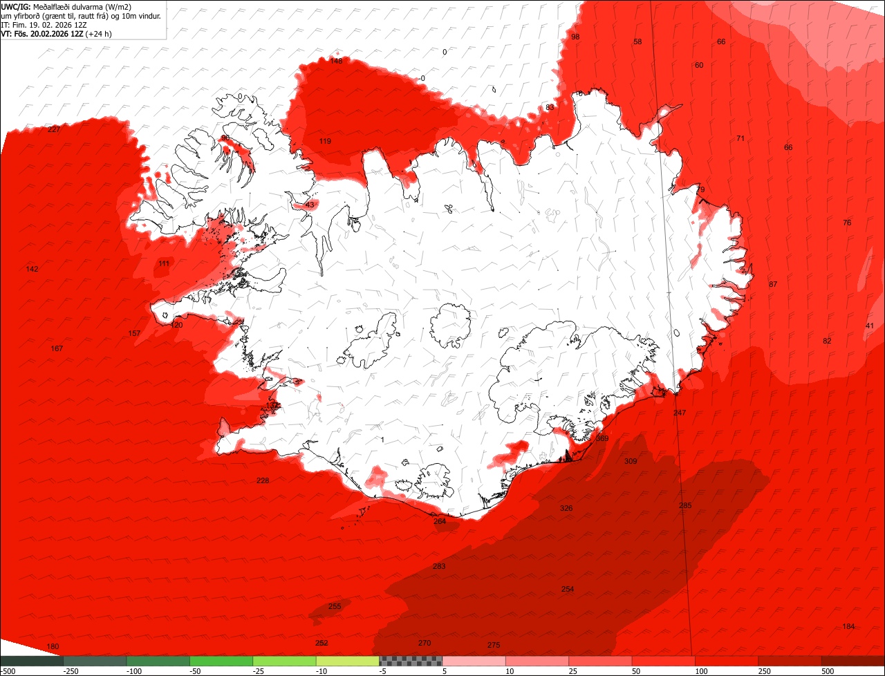Select the value "255" in the dark patch
The image size is (885, 676).
point(335,606)
